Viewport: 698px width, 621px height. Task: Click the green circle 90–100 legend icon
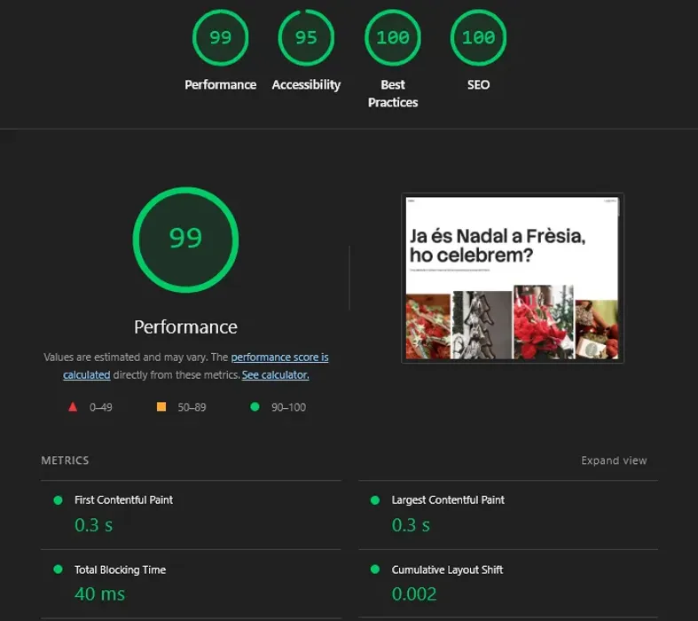[x=255, y=407]
